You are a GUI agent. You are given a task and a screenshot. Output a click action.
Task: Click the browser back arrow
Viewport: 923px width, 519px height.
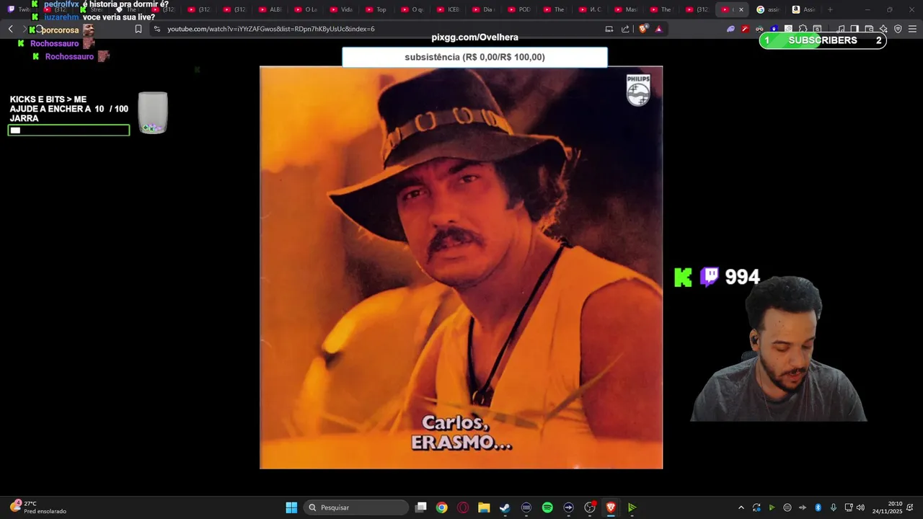[x=10, y=29]
